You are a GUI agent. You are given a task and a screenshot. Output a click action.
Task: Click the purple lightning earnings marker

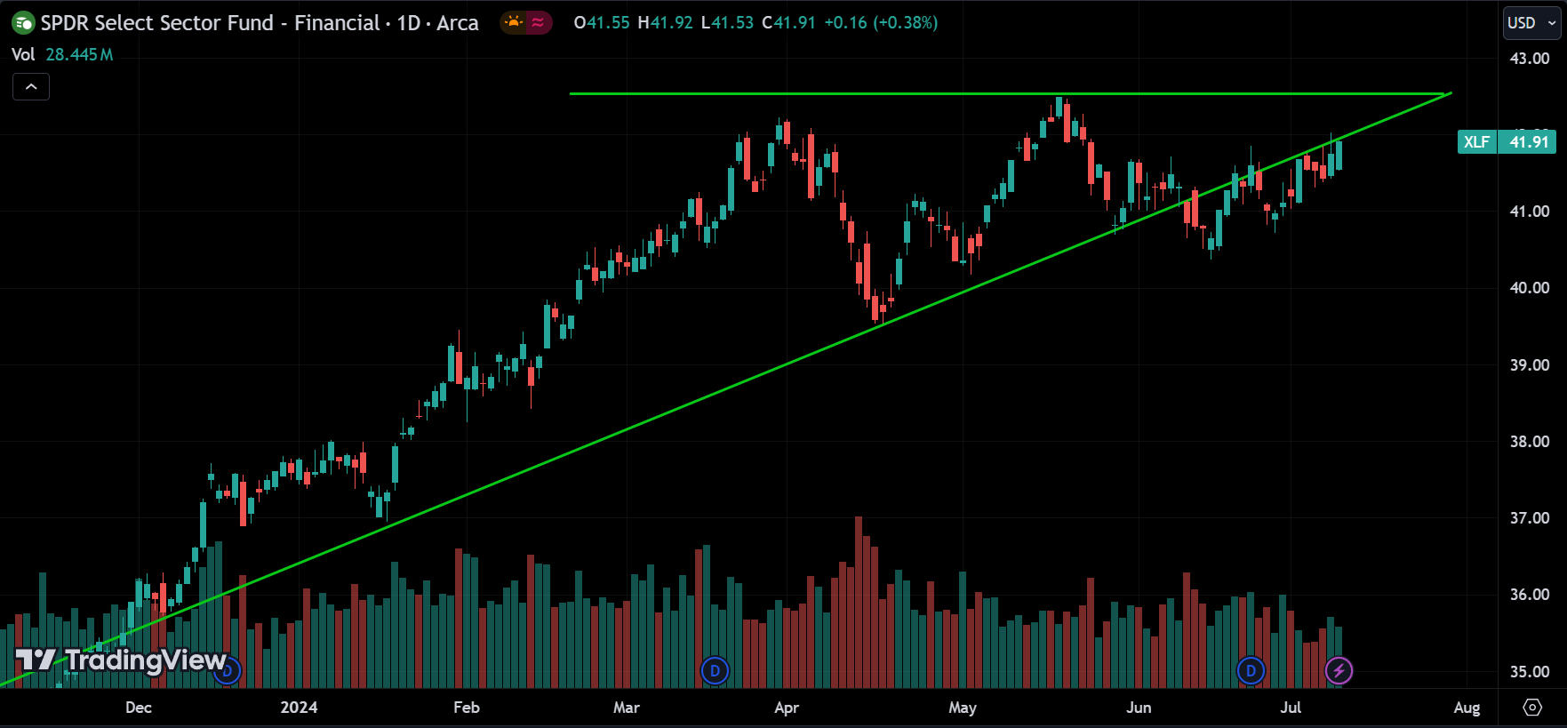pyautogui.click(x=1339, y=670)
